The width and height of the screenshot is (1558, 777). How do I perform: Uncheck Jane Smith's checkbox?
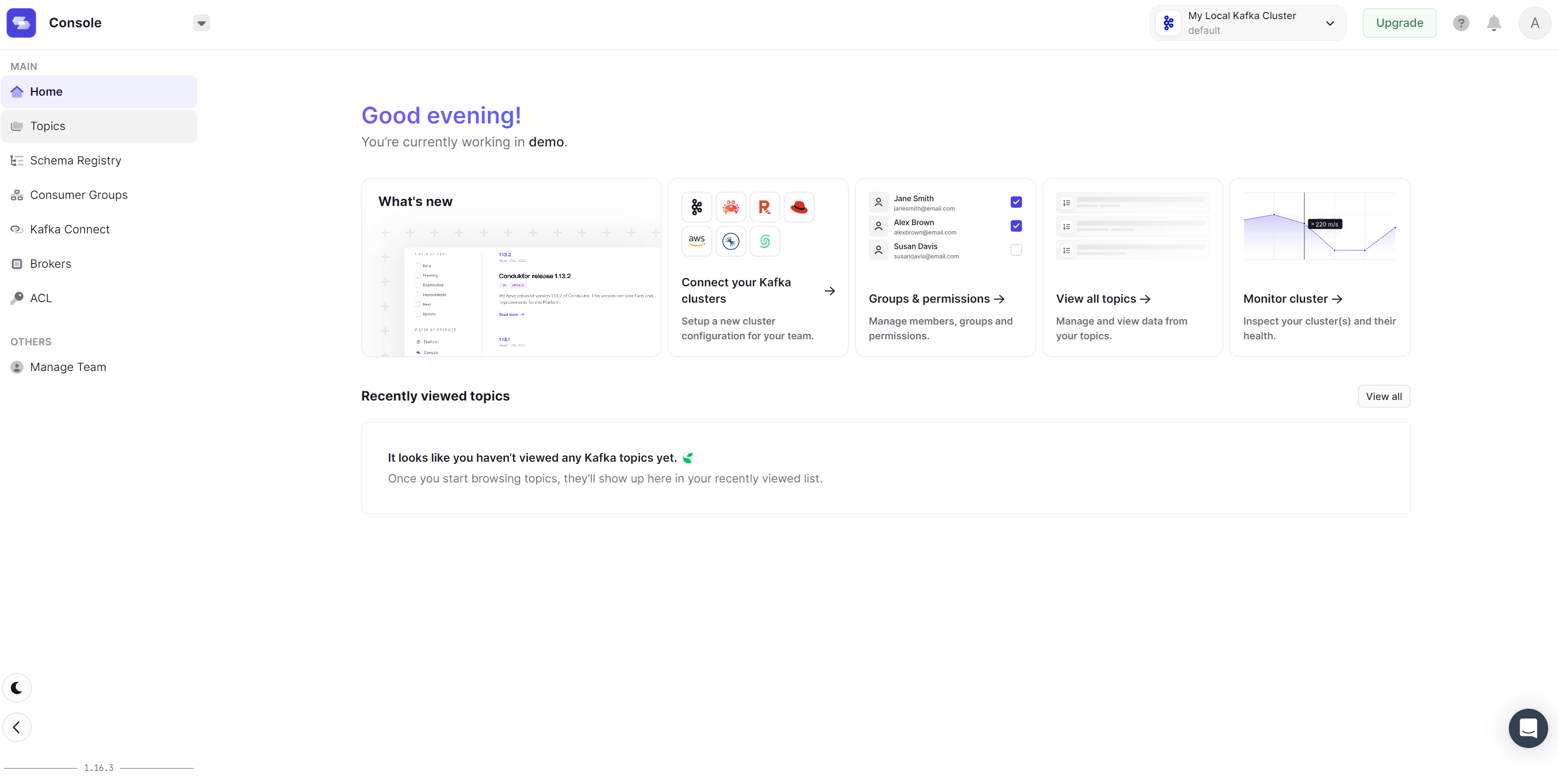pos(1015,202)
